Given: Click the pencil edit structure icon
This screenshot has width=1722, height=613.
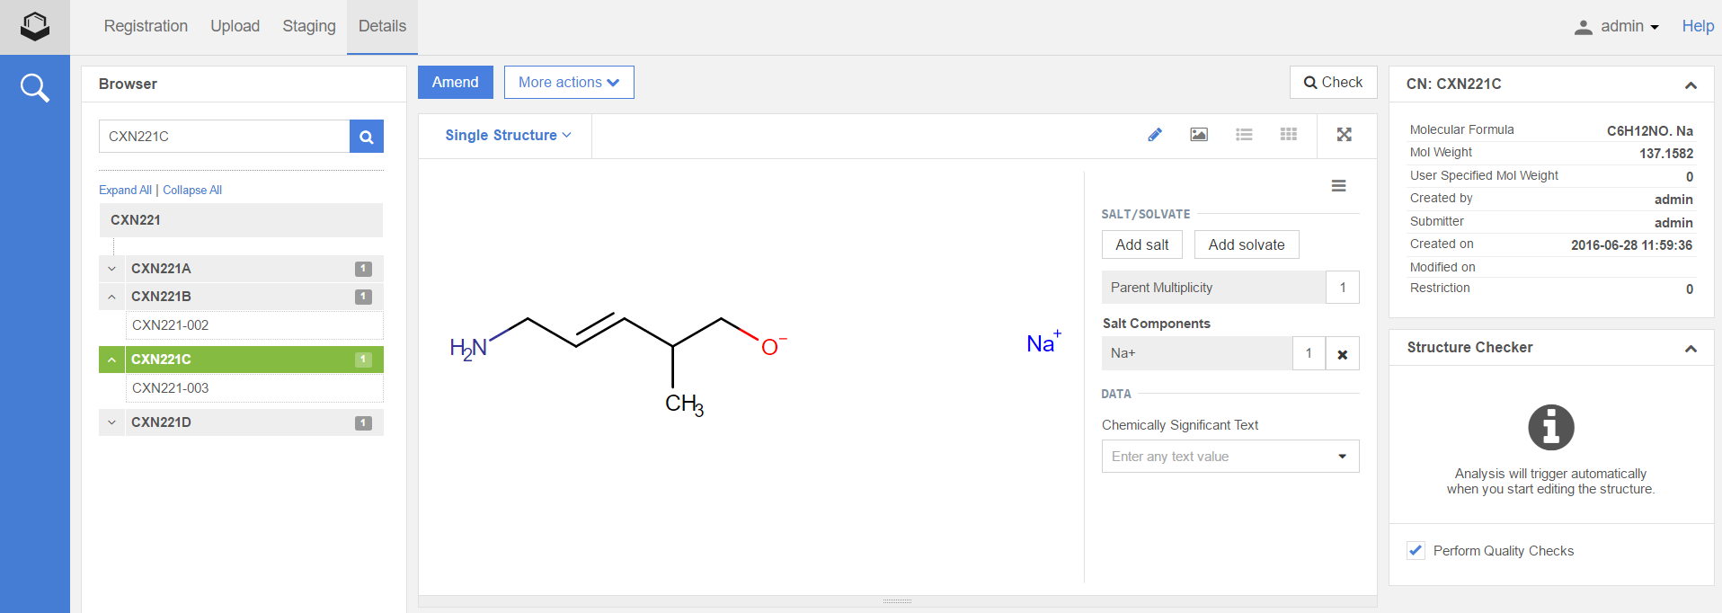Looking at the screenshot, I should pos(1155,135).
